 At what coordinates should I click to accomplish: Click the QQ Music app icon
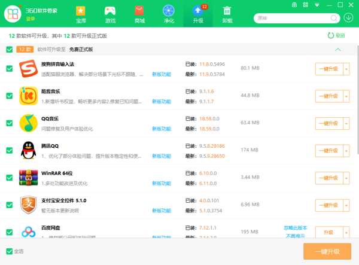point(28,123)
